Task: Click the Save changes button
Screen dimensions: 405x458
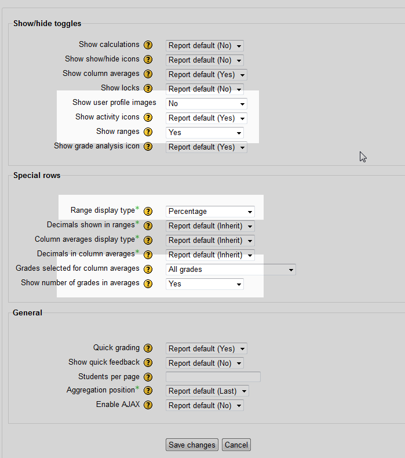Action: [x=192, y=445]
